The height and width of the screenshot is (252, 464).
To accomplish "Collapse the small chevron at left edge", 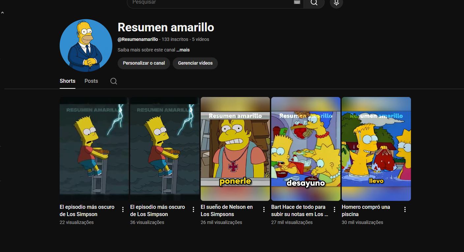I will click(2, 13).
